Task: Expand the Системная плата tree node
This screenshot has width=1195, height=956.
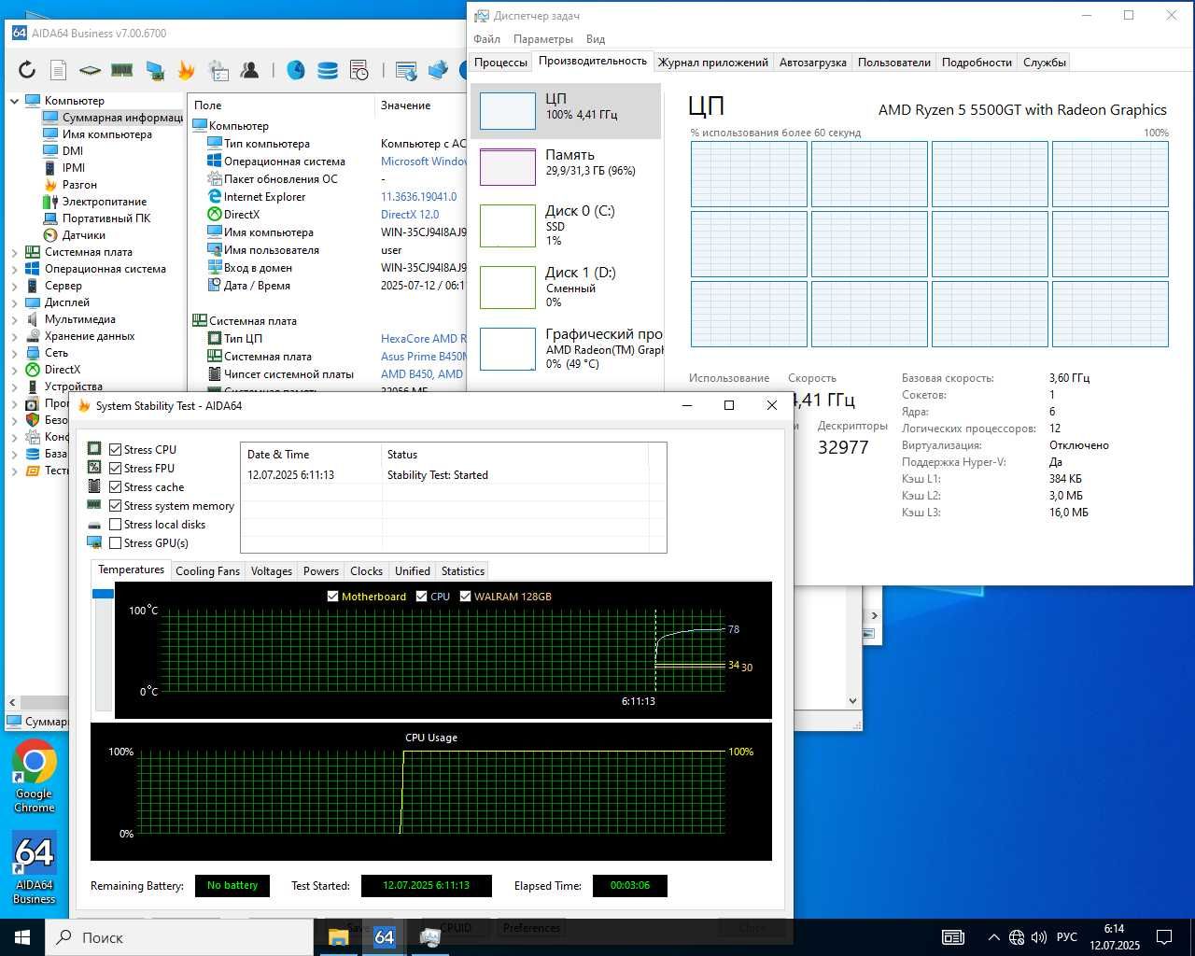Action: (14, 252)
